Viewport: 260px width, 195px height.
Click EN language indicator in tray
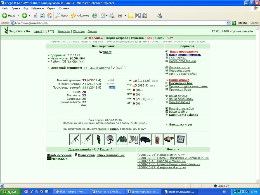[x=224, y=192]
